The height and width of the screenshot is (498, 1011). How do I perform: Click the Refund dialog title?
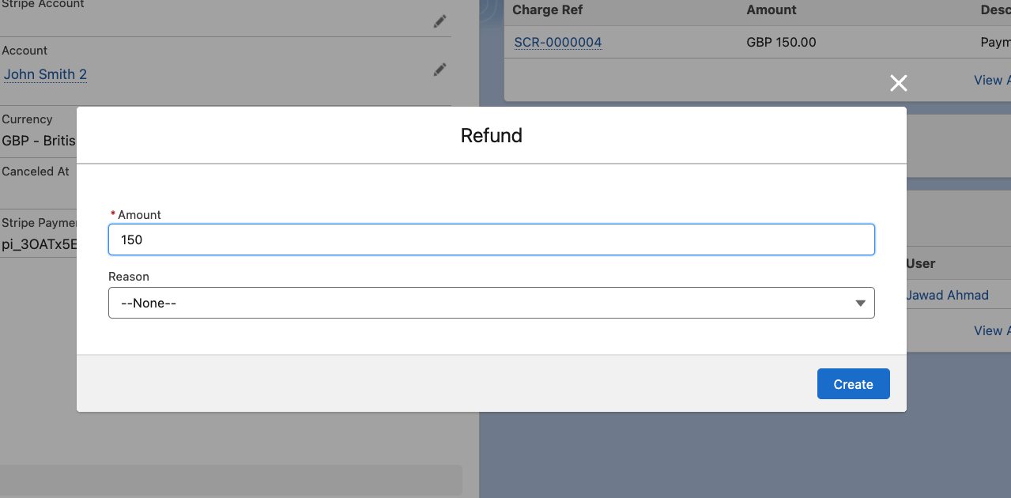491,135
